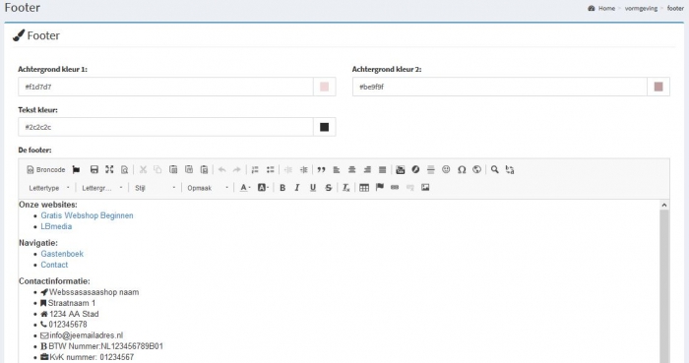This screenshot has height=363, width=689.
Task: Decrease indent of text
Action: pos(288,169)
